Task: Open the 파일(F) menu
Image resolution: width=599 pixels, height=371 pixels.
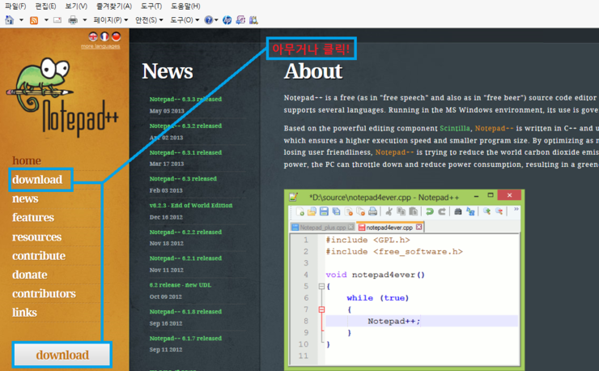Action: (x=15, y=6)
